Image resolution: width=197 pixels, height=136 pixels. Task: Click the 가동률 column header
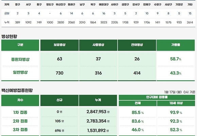pyautogui.click(x=176, y=45)
